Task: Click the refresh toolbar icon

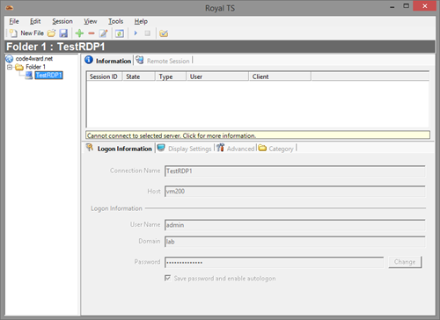Action: point(120,33)
